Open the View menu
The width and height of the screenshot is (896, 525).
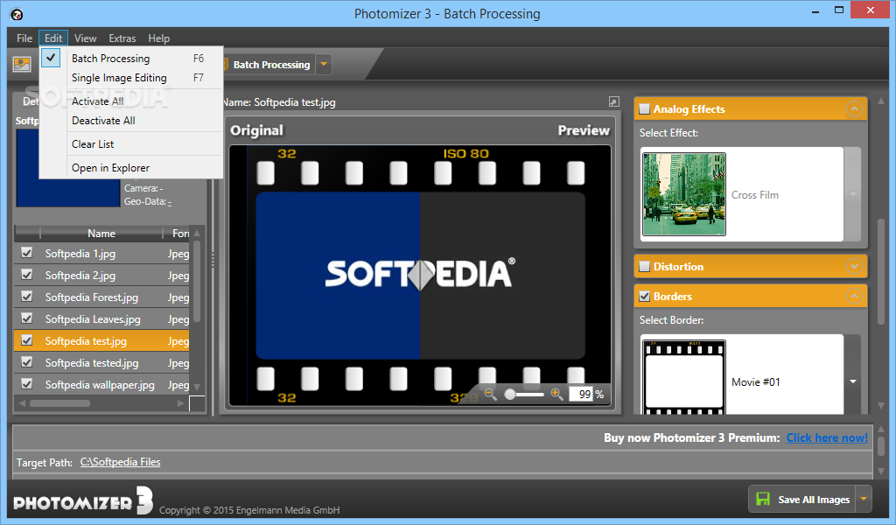click(x=85, y=38)
